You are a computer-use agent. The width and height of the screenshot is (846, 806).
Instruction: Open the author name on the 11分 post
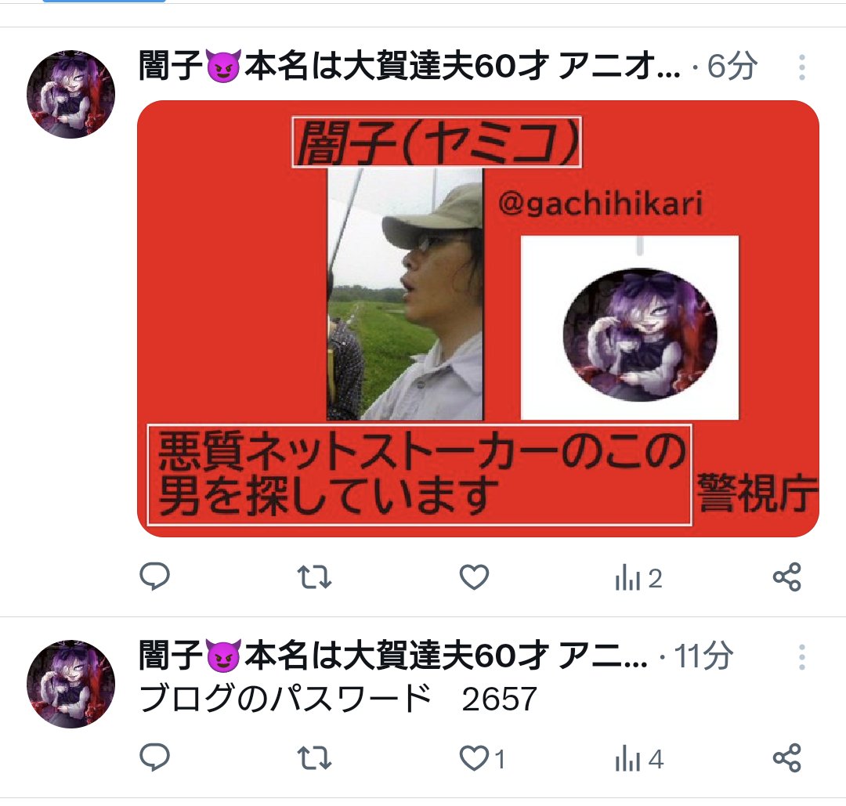pos(392,656)
